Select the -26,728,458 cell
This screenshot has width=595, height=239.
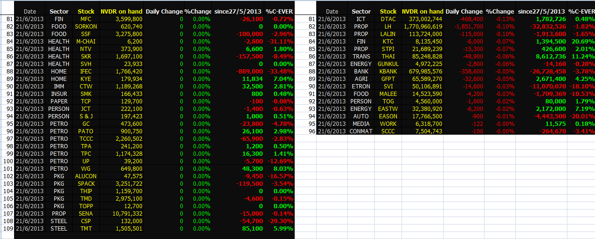[541, 72]
